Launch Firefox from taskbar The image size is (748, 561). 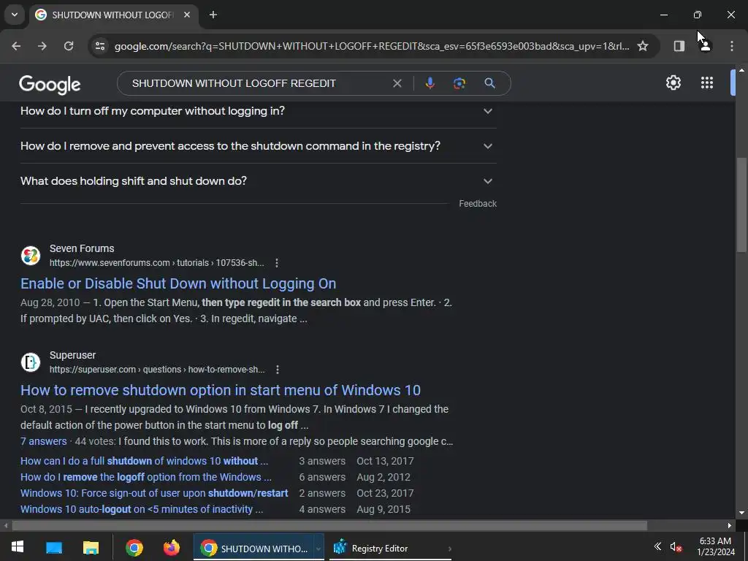pyautogui.click(x=171, y=547)
